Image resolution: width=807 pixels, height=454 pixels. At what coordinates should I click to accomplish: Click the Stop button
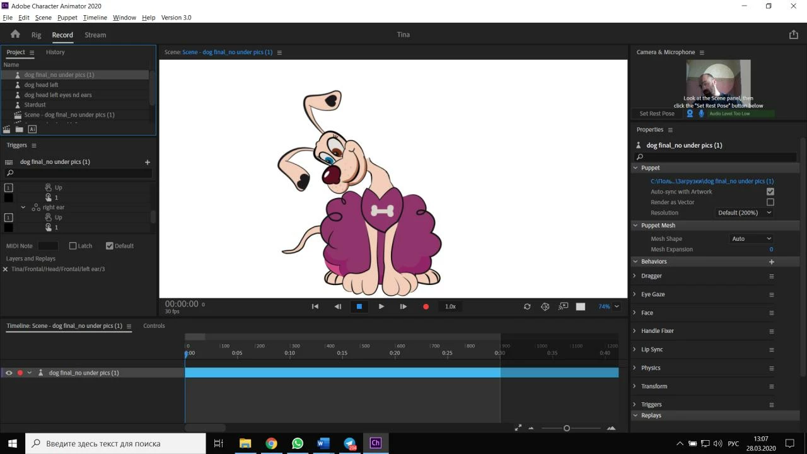click(x=359, y=306)
